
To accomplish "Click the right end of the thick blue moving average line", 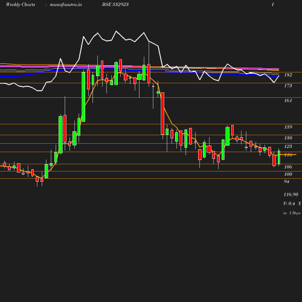I will [x=278, y=76].
